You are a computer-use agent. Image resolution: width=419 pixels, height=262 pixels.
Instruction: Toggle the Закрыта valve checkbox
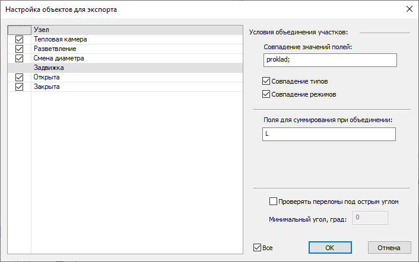pyautogui.click(x=20, y=87)
